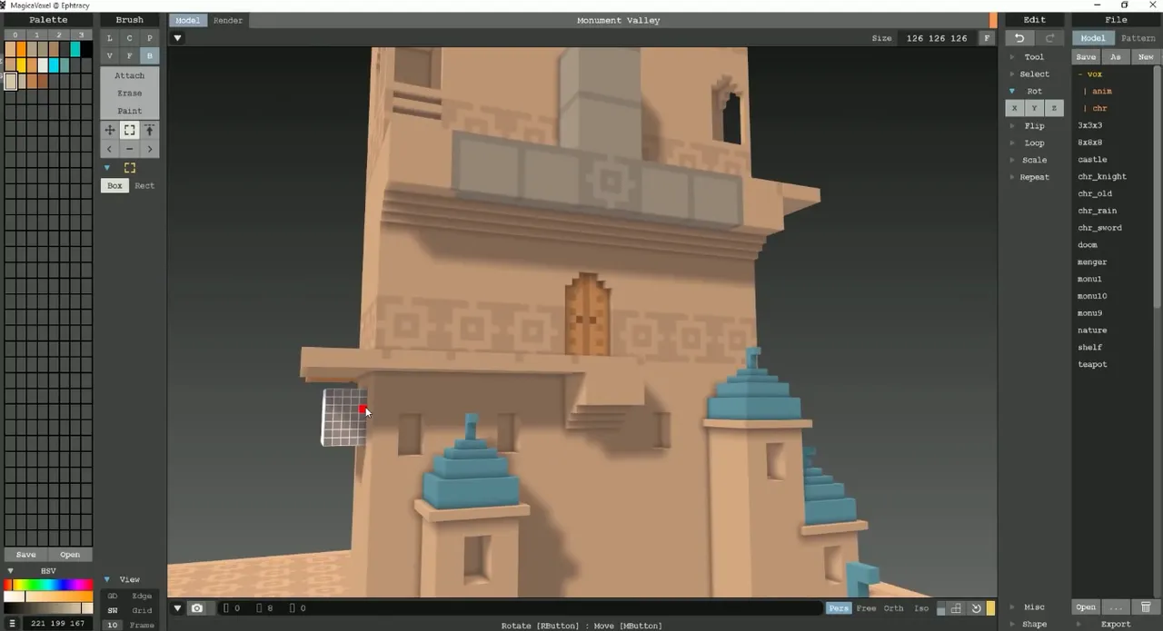
Task: Select the L line brush mode
Action: click(x=110, y=38)
